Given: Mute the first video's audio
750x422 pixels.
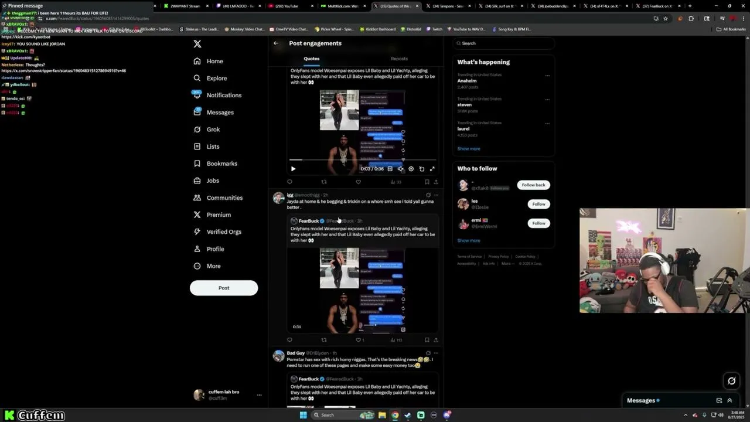Looking at the screenshot, I should tap(400, 169).
